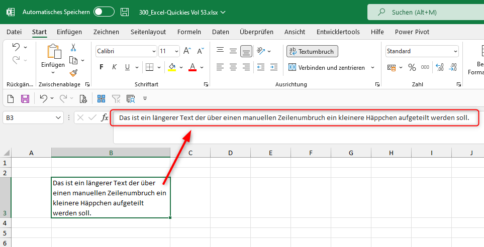Image resolution: width=484 pixels, height=247 pixels.
Task: Click the undo arrow in the ribbon
Action: point(16,47)
